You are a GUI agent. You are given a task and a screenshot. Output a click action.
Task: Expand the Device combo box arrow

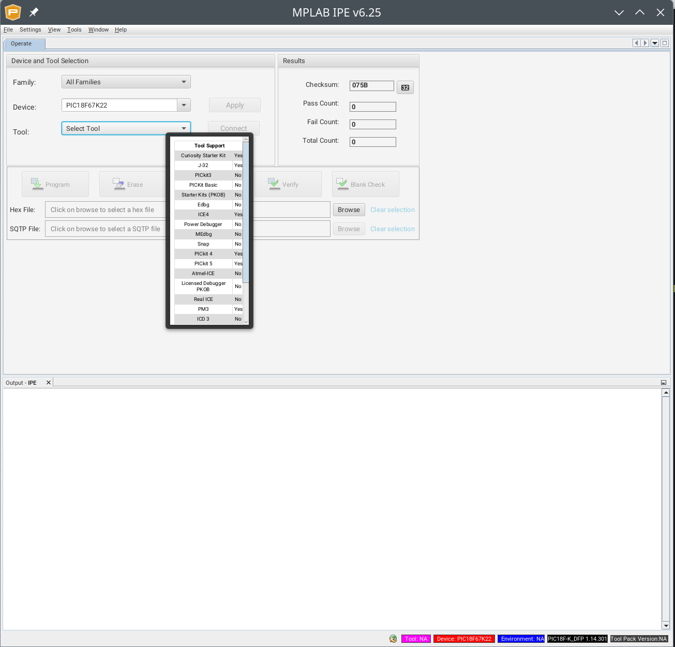[184, 105]
